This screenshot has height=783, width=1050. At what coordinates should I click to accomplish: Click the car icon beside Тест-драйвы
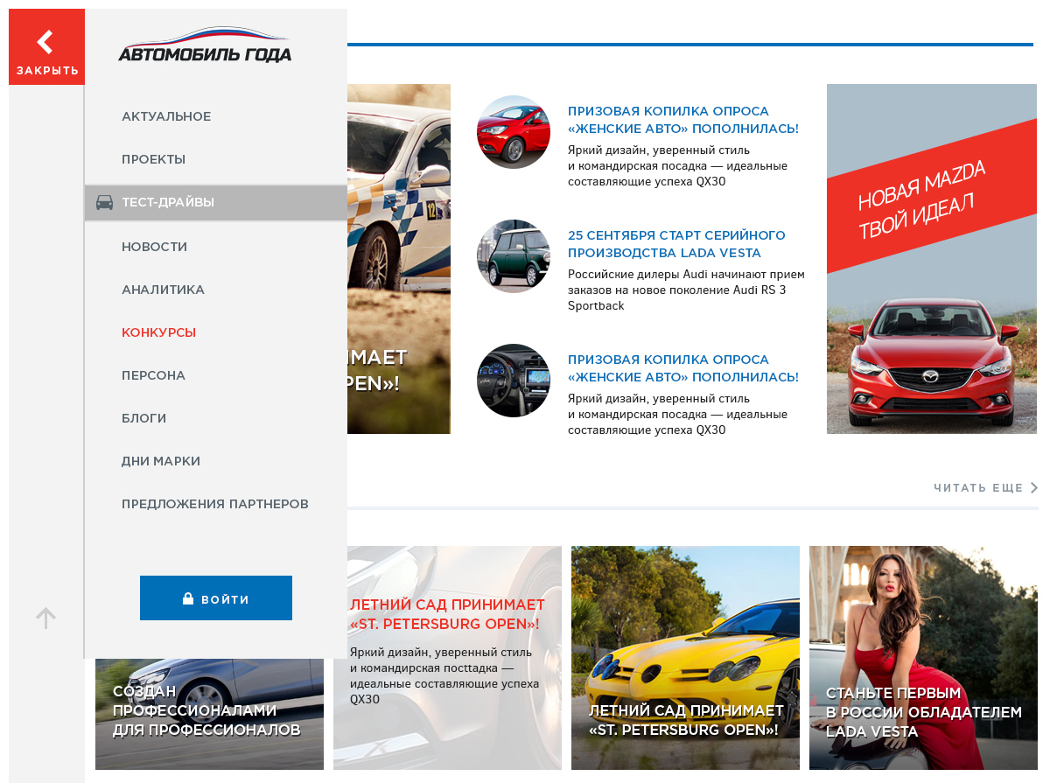tap(104, 203)
